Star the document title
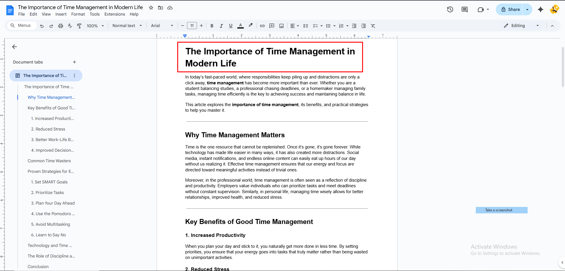565x271 pixels. [x=151, y=8]
